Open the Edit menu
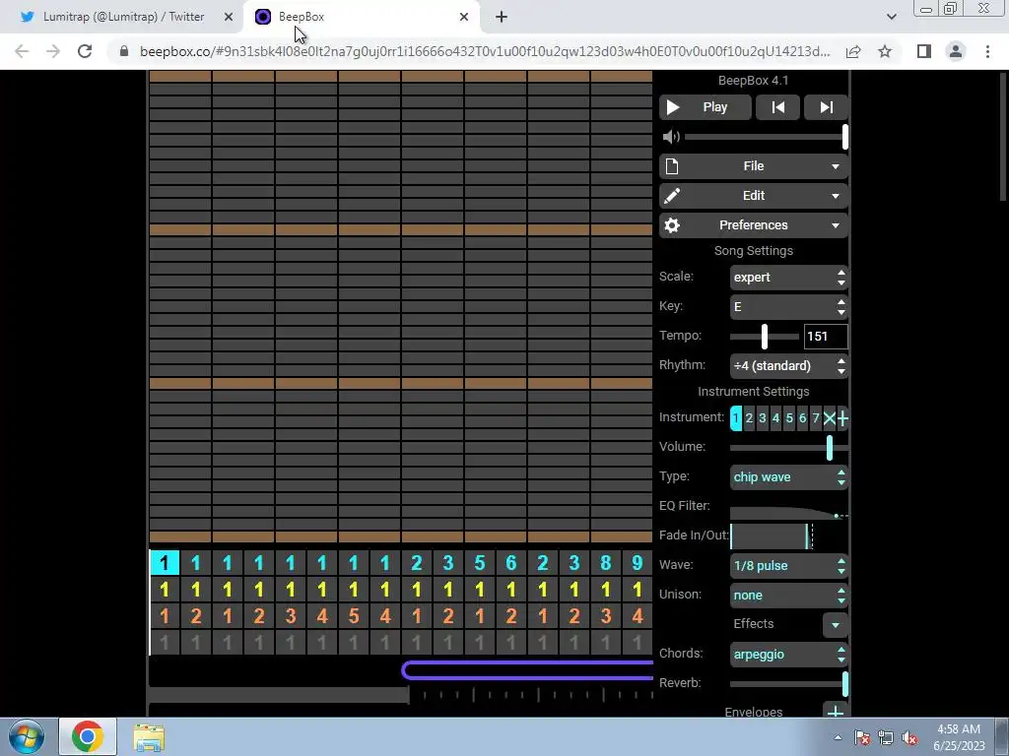 coord(754,196)
